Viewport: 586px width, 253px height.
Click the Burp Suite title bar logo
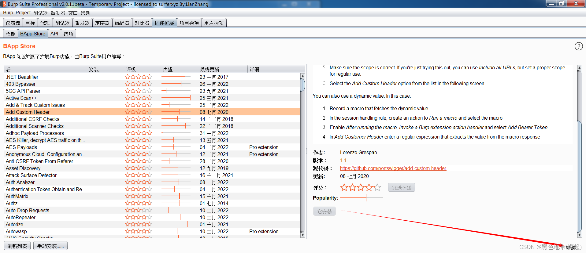(x=4, y=4)
